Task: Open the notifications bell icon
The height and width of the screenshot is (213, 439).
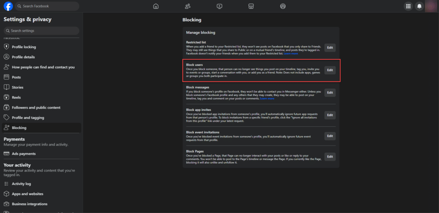Action: [419, 6]
